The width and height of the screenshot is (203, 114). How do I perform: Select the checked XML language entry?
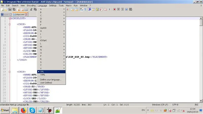pyautogui.click(x=52, y=72)
